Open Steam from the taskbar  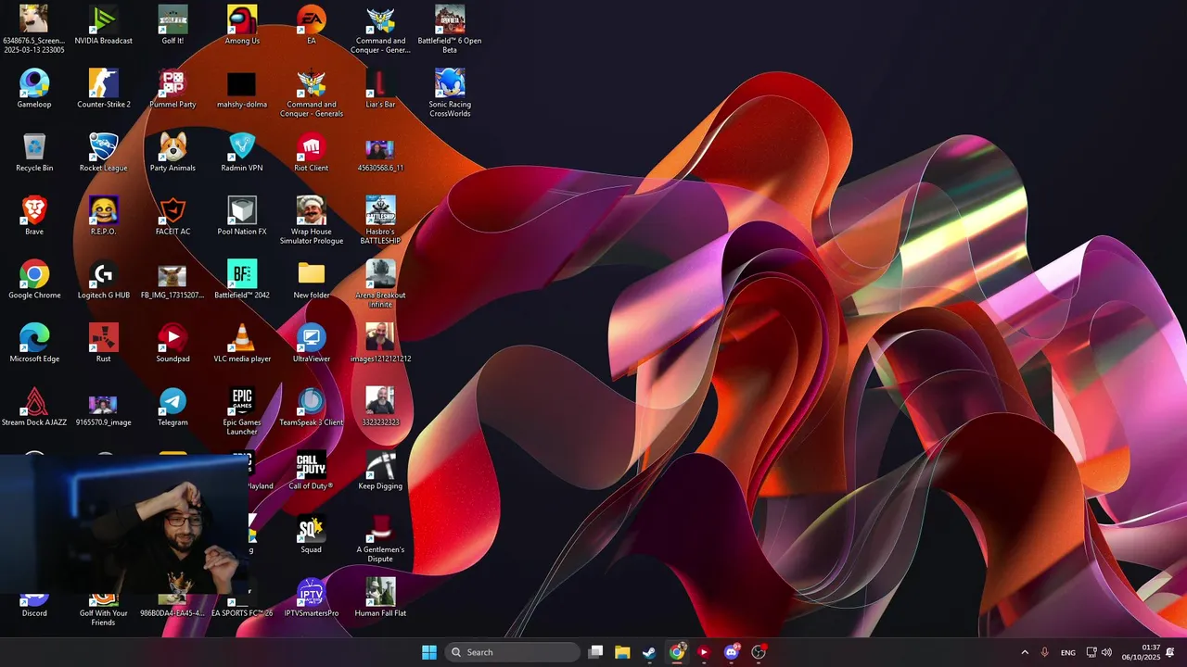click(650, 652)
